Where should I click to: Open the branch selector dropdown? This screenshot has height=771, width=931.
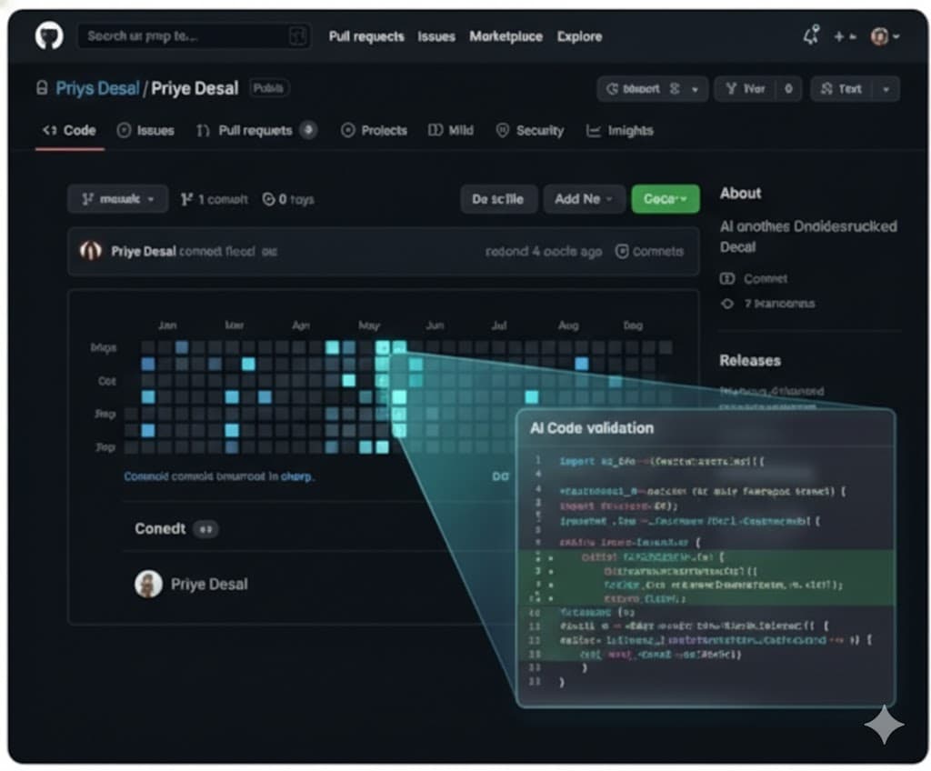(117, 198)
